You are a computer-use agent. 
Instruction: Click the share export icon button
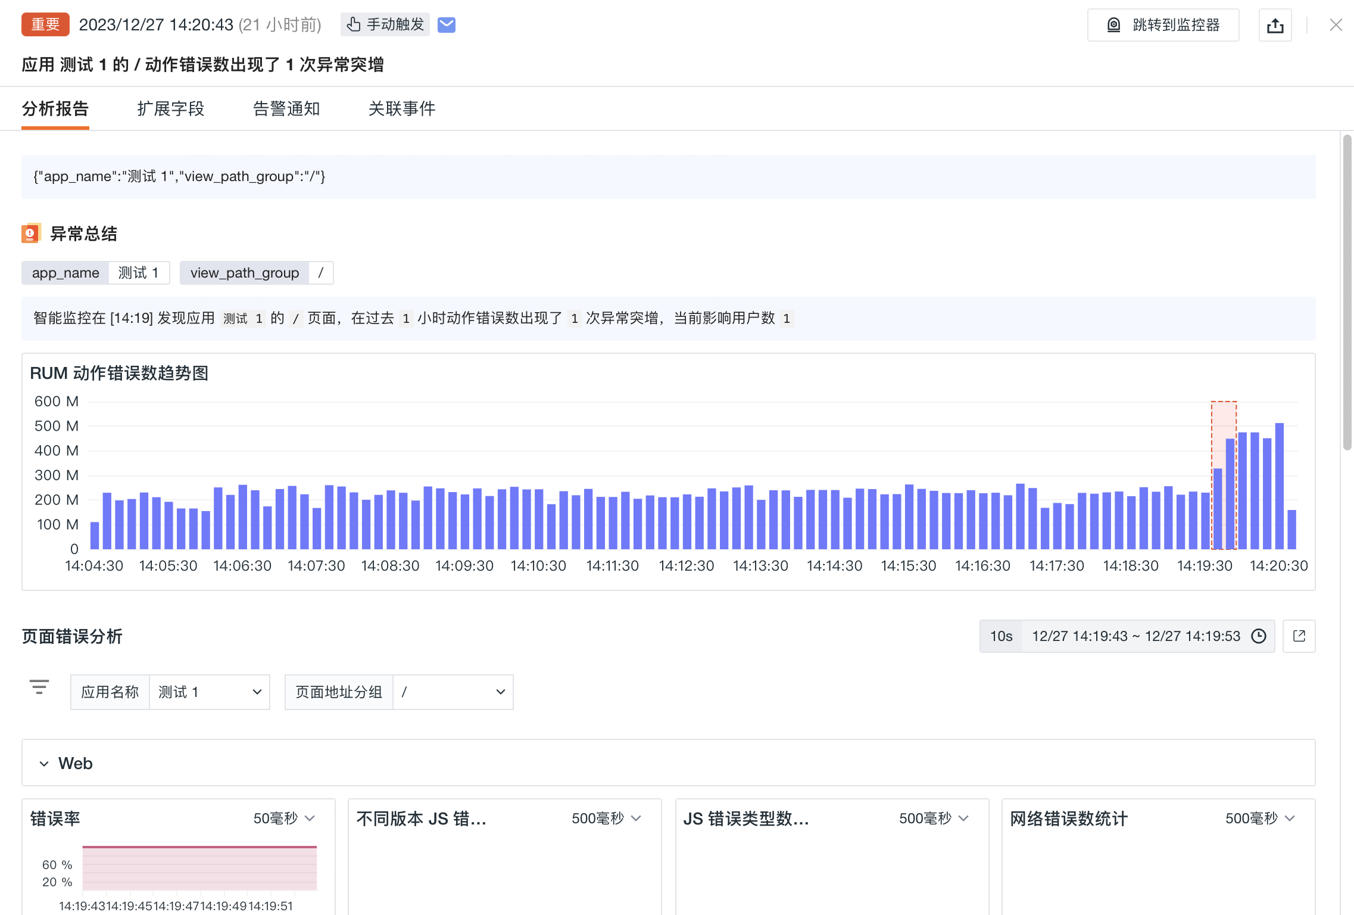click(1275, 25)
